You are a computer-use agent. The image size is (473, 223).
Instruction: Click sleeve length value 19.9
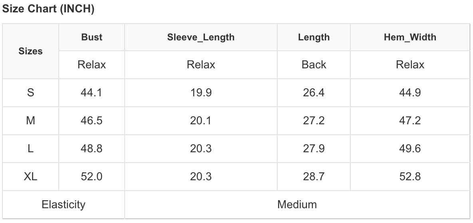pyautogui.click(x=201, y=93)
